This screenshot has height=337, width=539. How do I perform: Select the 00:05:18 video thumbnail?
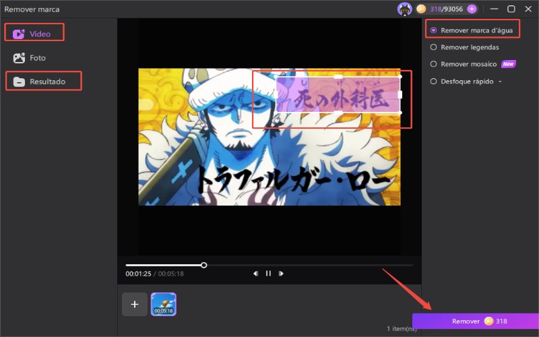tap(164, 304)
